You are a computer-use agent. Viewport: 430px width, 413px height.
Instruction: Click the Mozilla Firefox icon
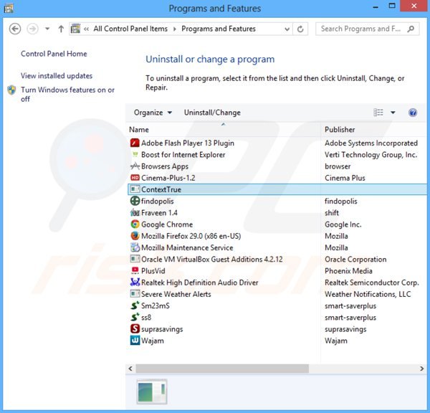click(x=135, y=236)
